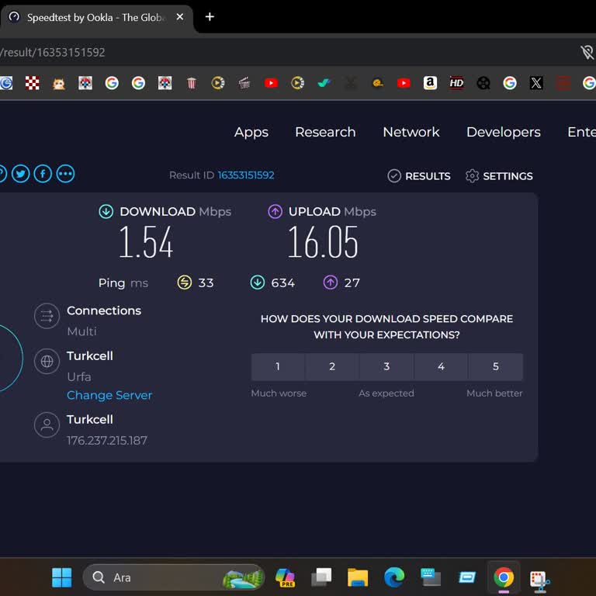Open the Amazon bookmark
The image size is (596, 596).
pos(430,83)
